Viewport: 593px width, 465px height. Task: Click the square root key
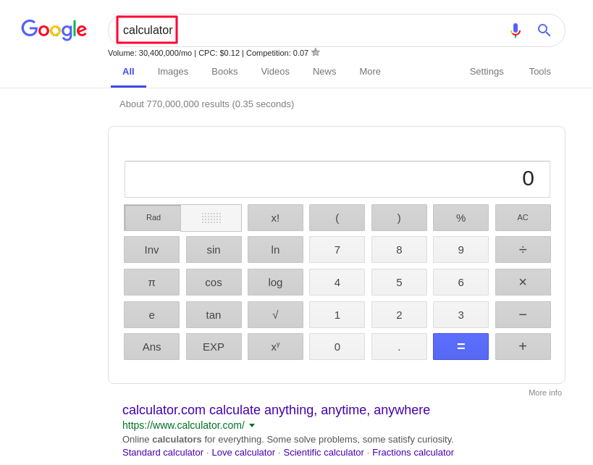click(x=275, y=315)
